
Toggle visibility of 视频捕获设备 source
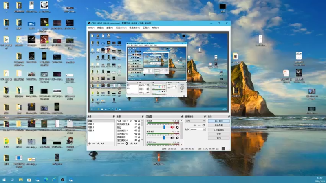point(136,124)
